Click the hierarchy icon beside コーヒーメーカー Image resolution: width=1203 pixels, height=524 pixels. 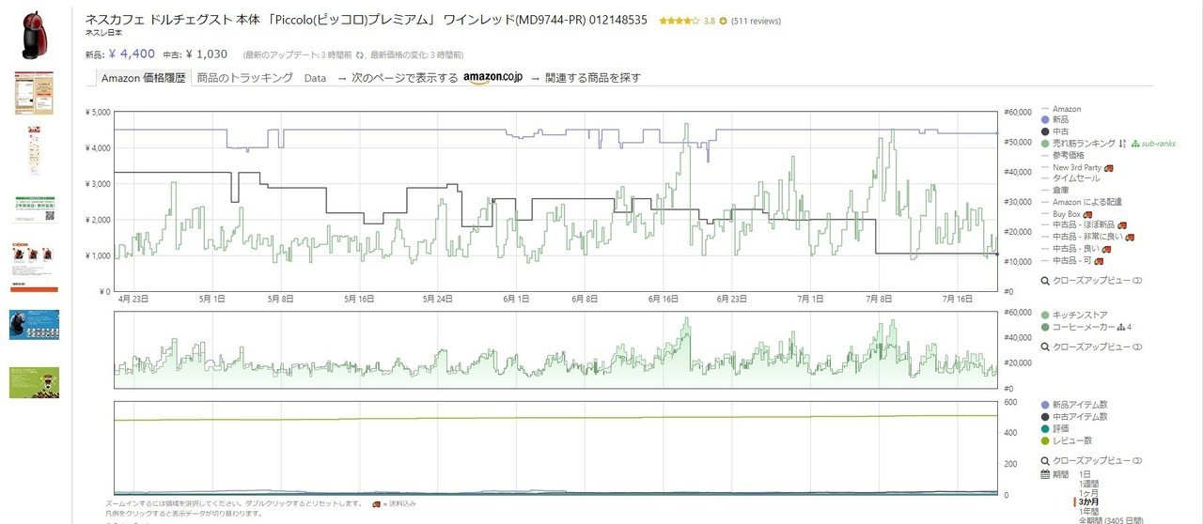1119,327
